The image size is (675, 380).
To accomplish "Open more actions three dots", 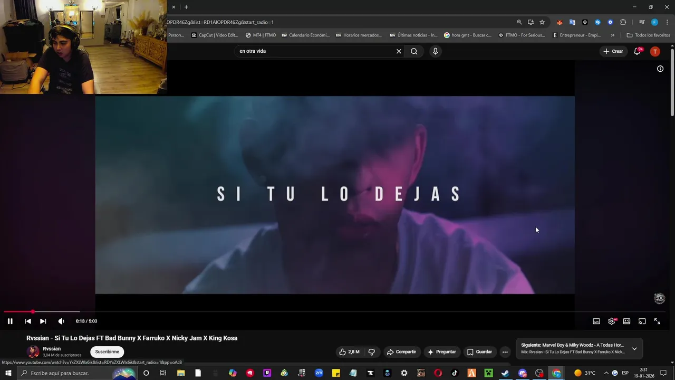I will click(x=505, y=352).
